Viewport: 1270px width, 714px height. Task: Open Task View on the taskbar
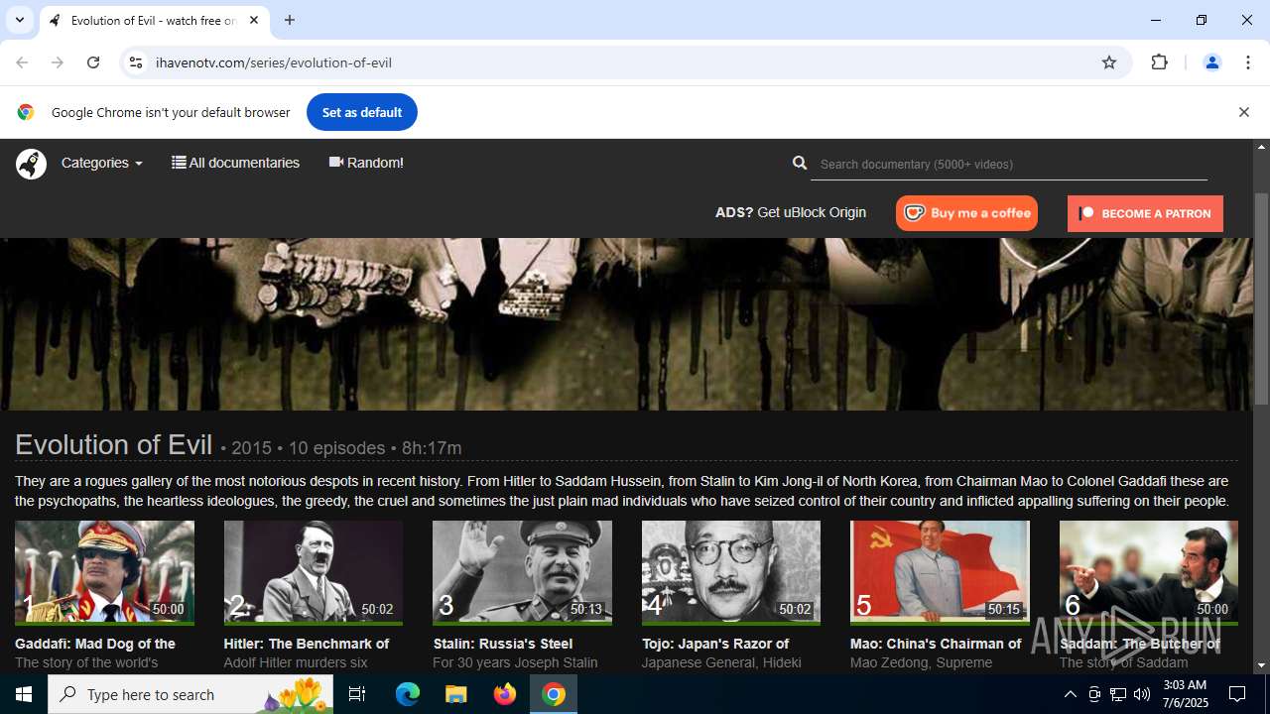point(357,694)
